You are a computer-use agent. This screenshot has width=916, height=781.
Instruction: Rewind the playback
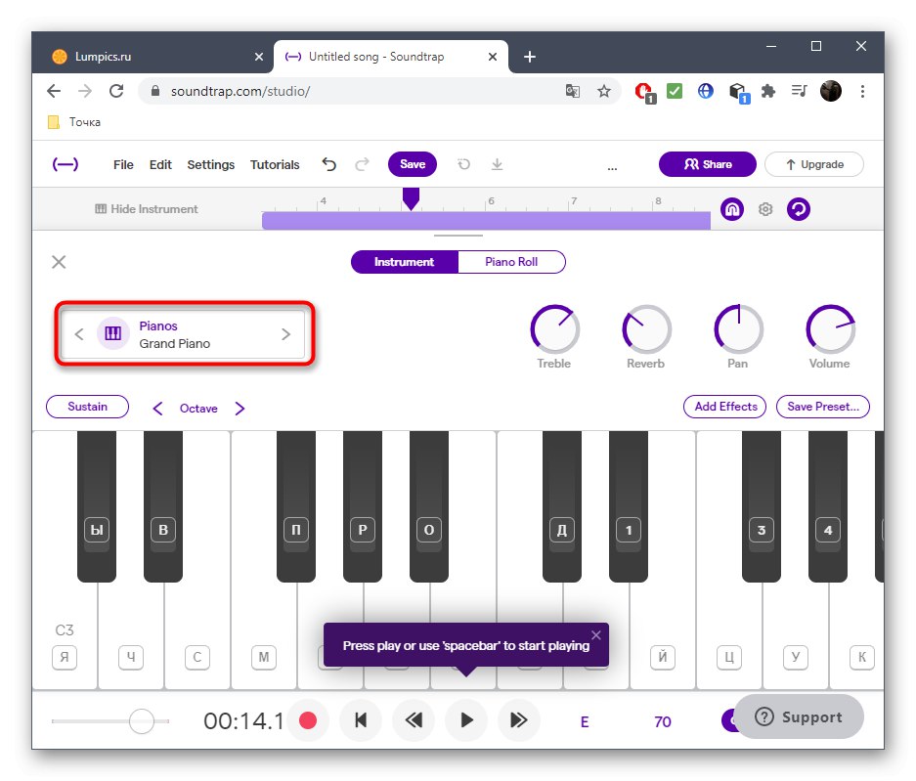[x=414, y=720]
